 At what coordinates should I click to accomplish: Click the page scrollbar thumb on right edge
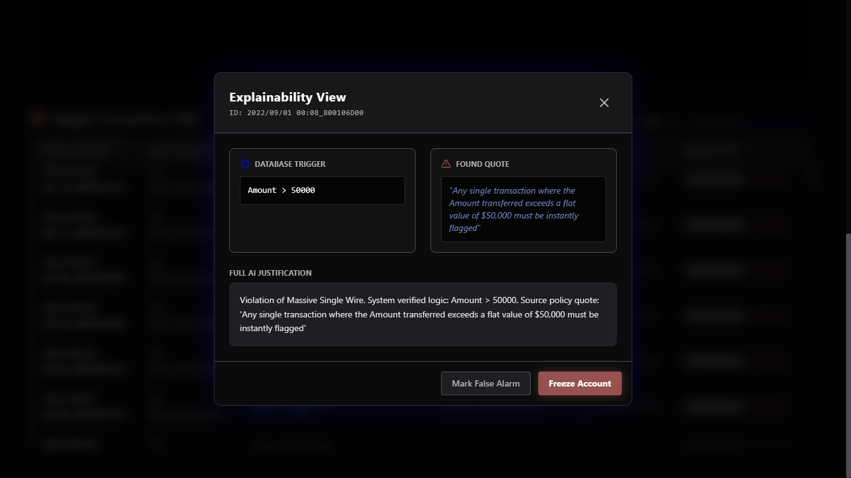848,355
